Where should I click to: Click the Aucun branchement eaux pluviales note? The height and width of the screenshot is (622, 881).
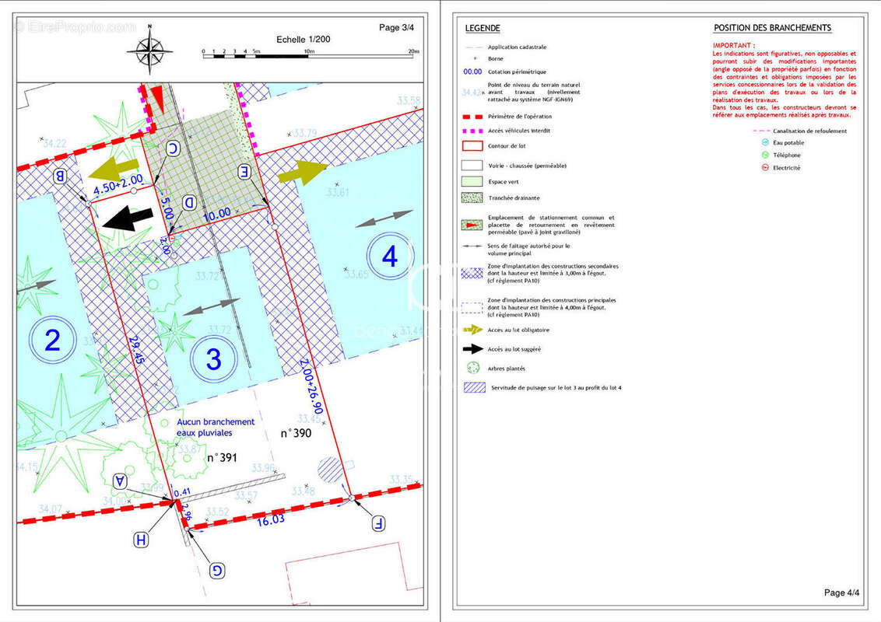[x=216, y=427]
